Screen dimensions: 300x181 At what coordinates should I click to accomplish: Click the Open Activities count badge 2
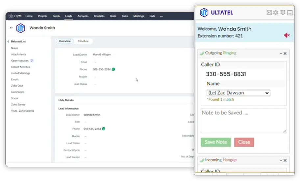(32, 61)
